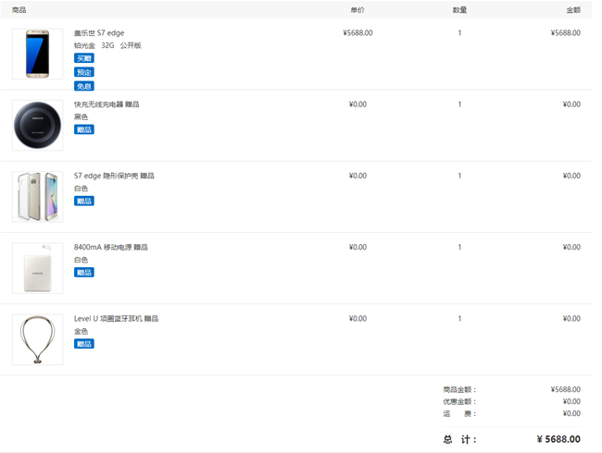This screenshot has width=602, height=453.
Task: Open the 快充无线充电器 product name link
Action: (107, 104)
